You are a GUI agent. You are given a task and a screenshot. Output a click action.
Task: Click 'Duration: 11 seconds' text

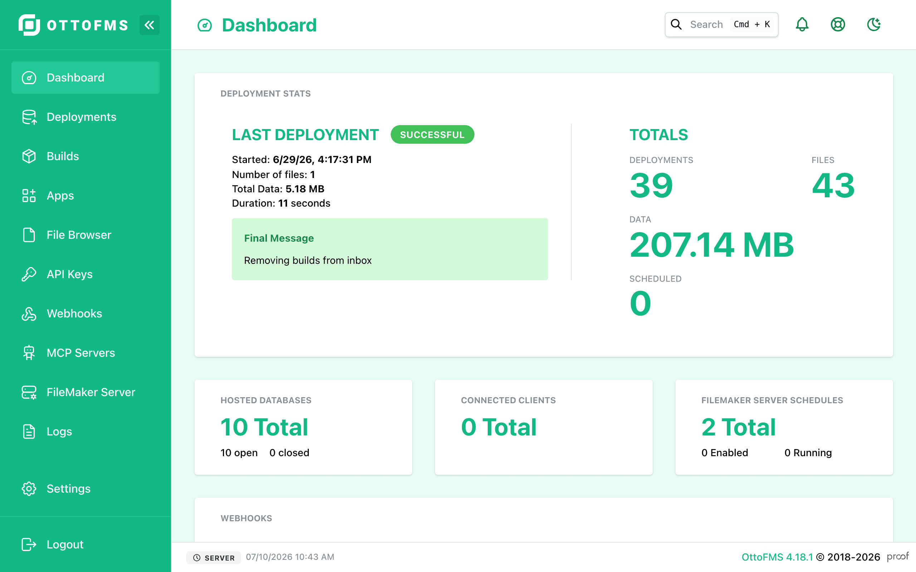281,203
